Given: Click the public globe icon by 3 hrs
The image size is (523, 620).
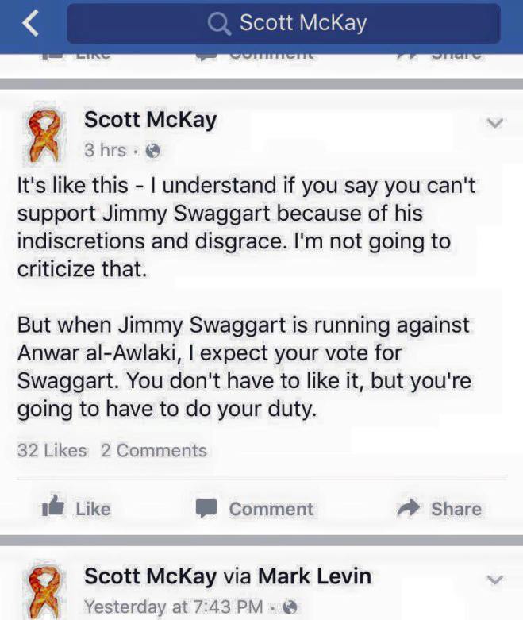Looking at the screenshot, I should (x=153, y=151).
